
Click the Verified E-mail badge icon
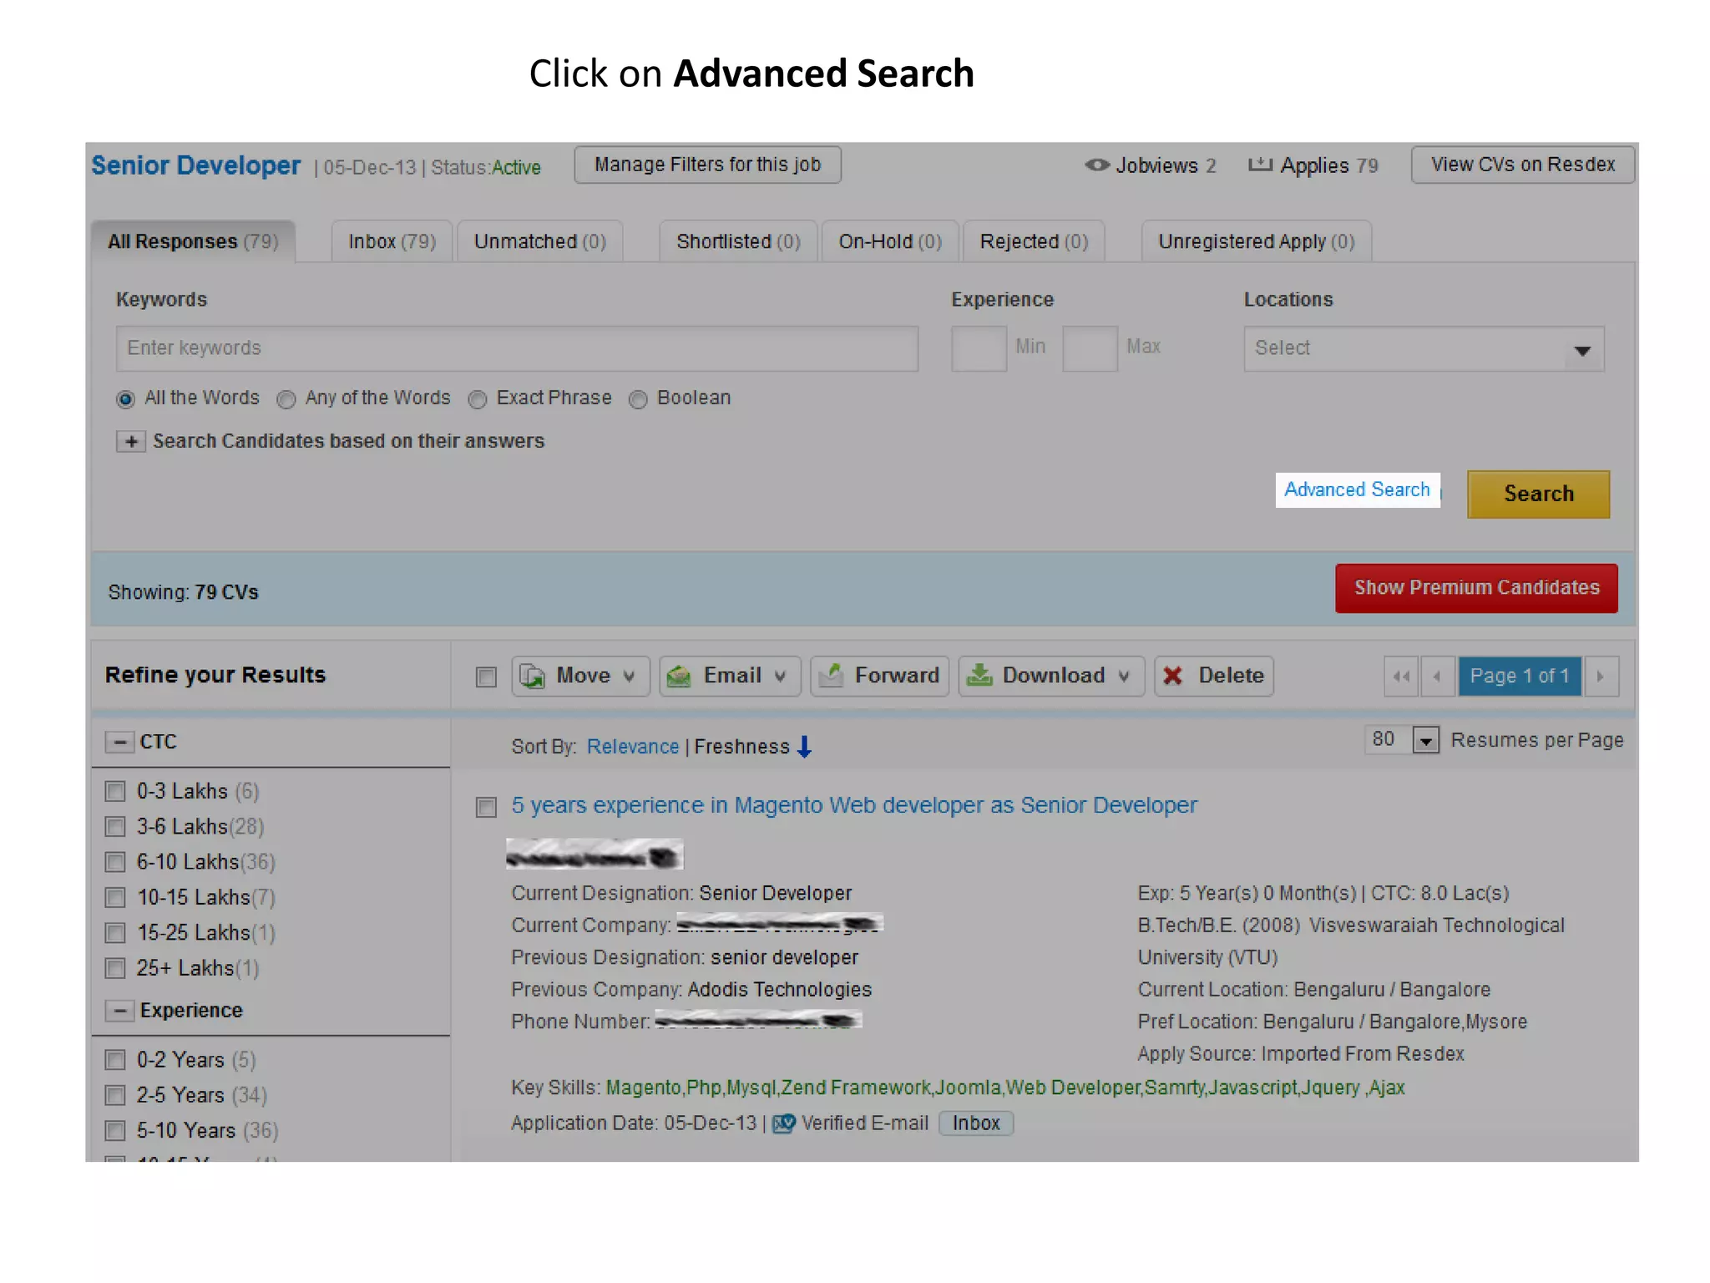point(784,1123)
